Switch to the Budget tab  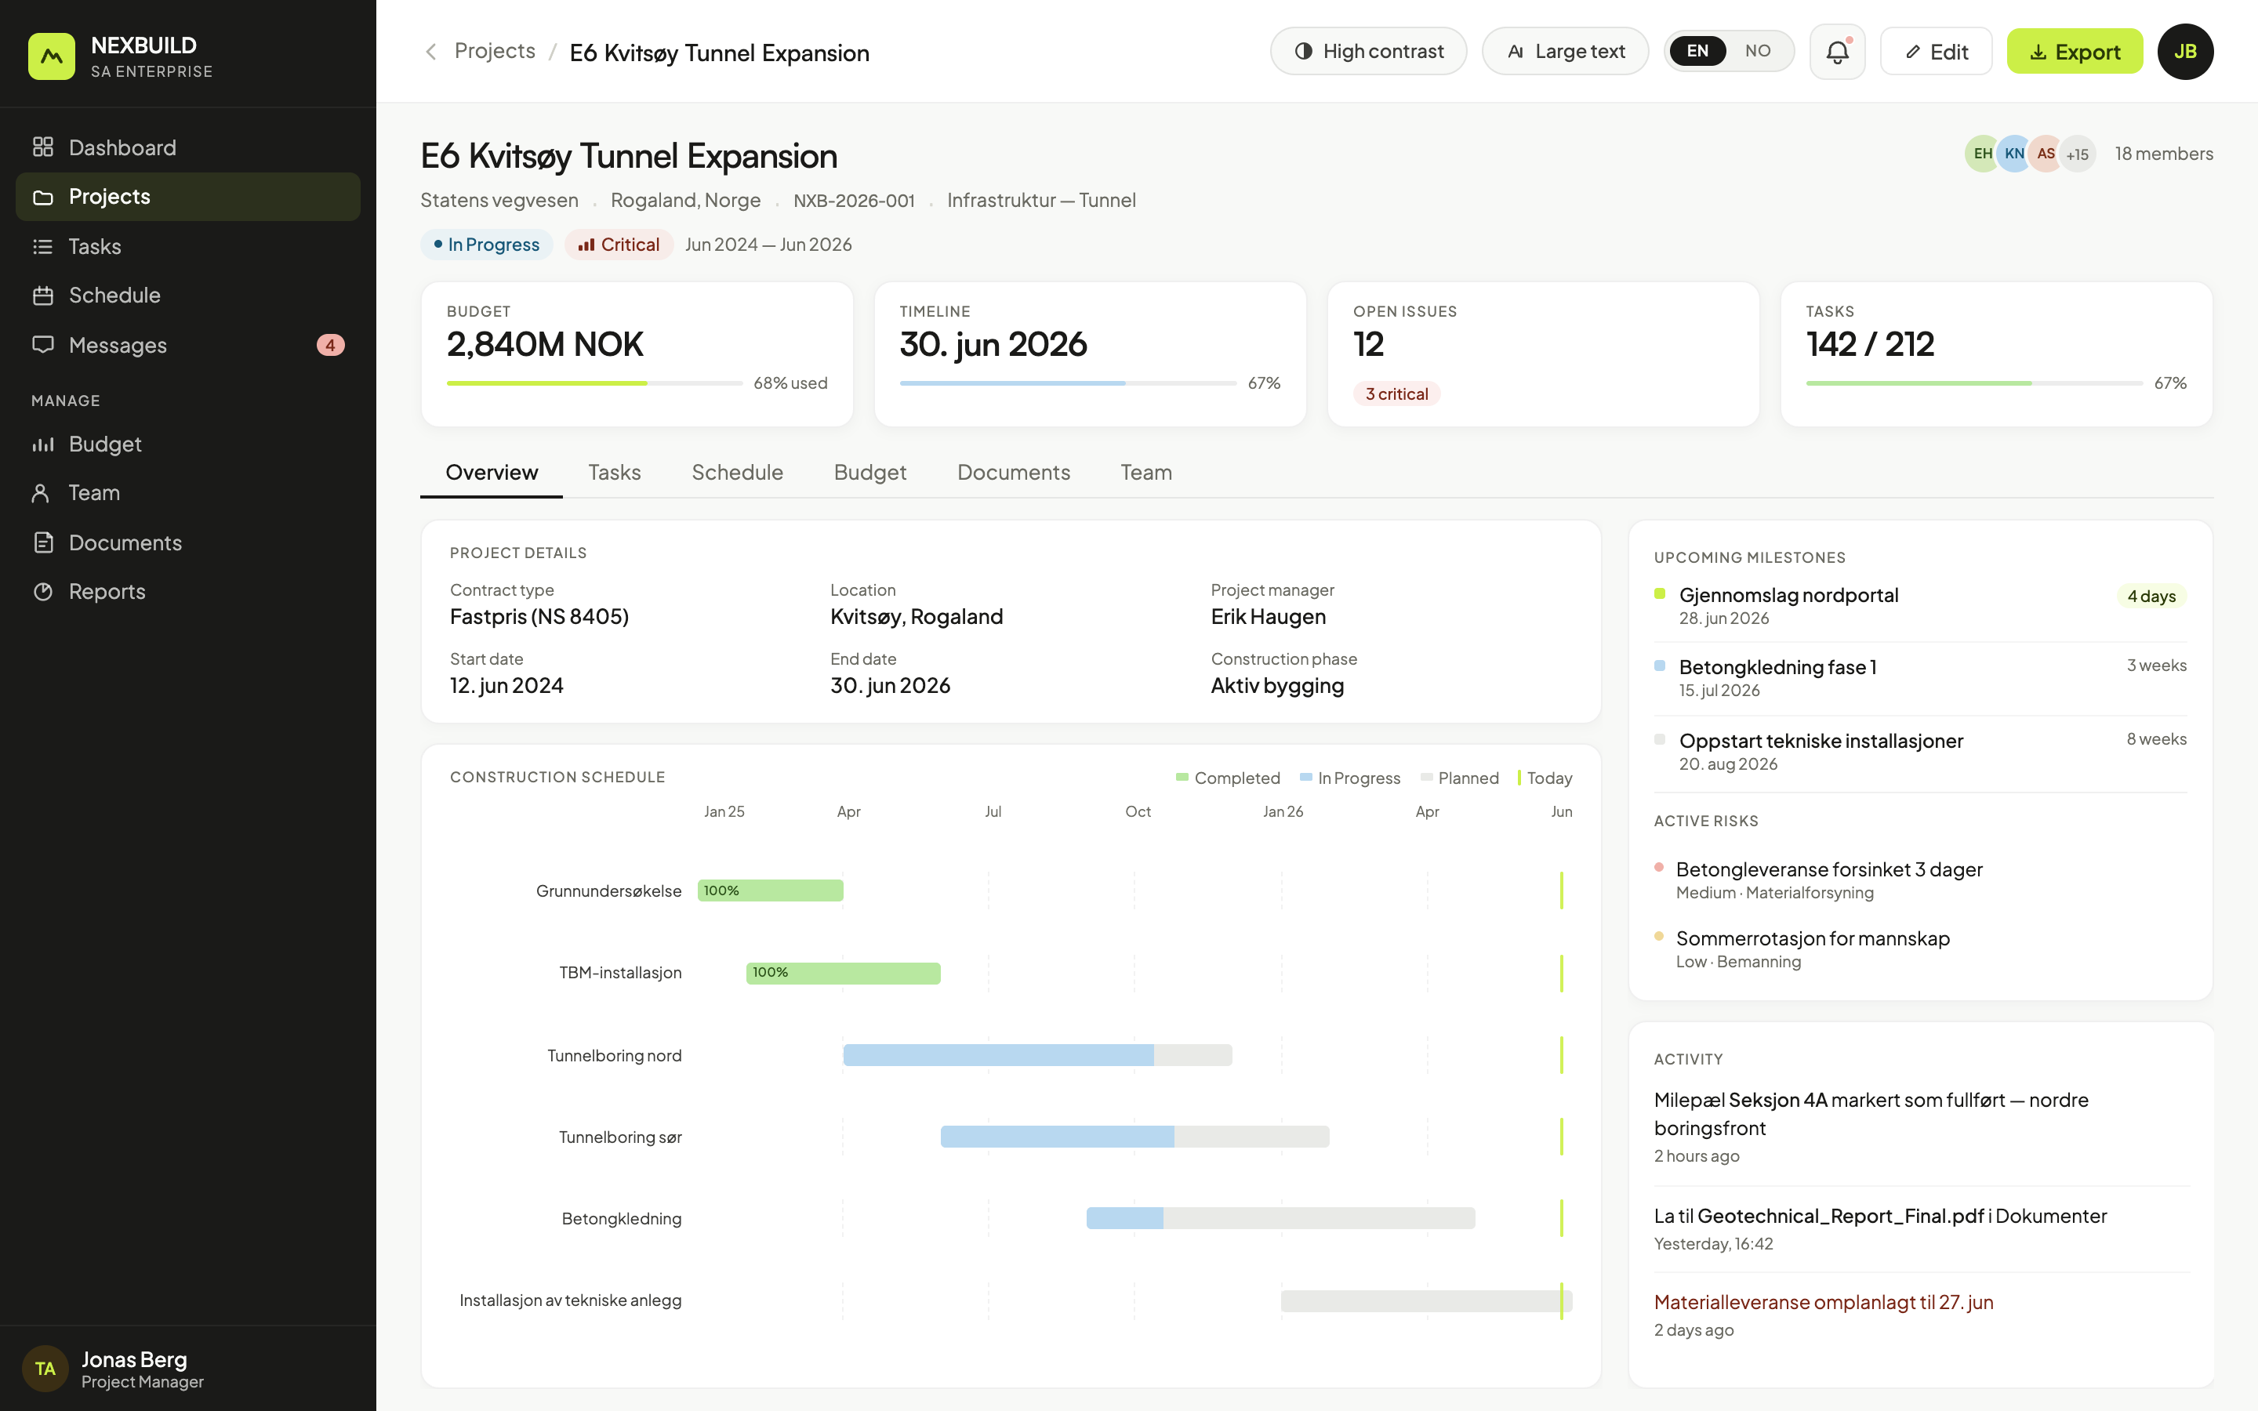click(x=869, y=472)
